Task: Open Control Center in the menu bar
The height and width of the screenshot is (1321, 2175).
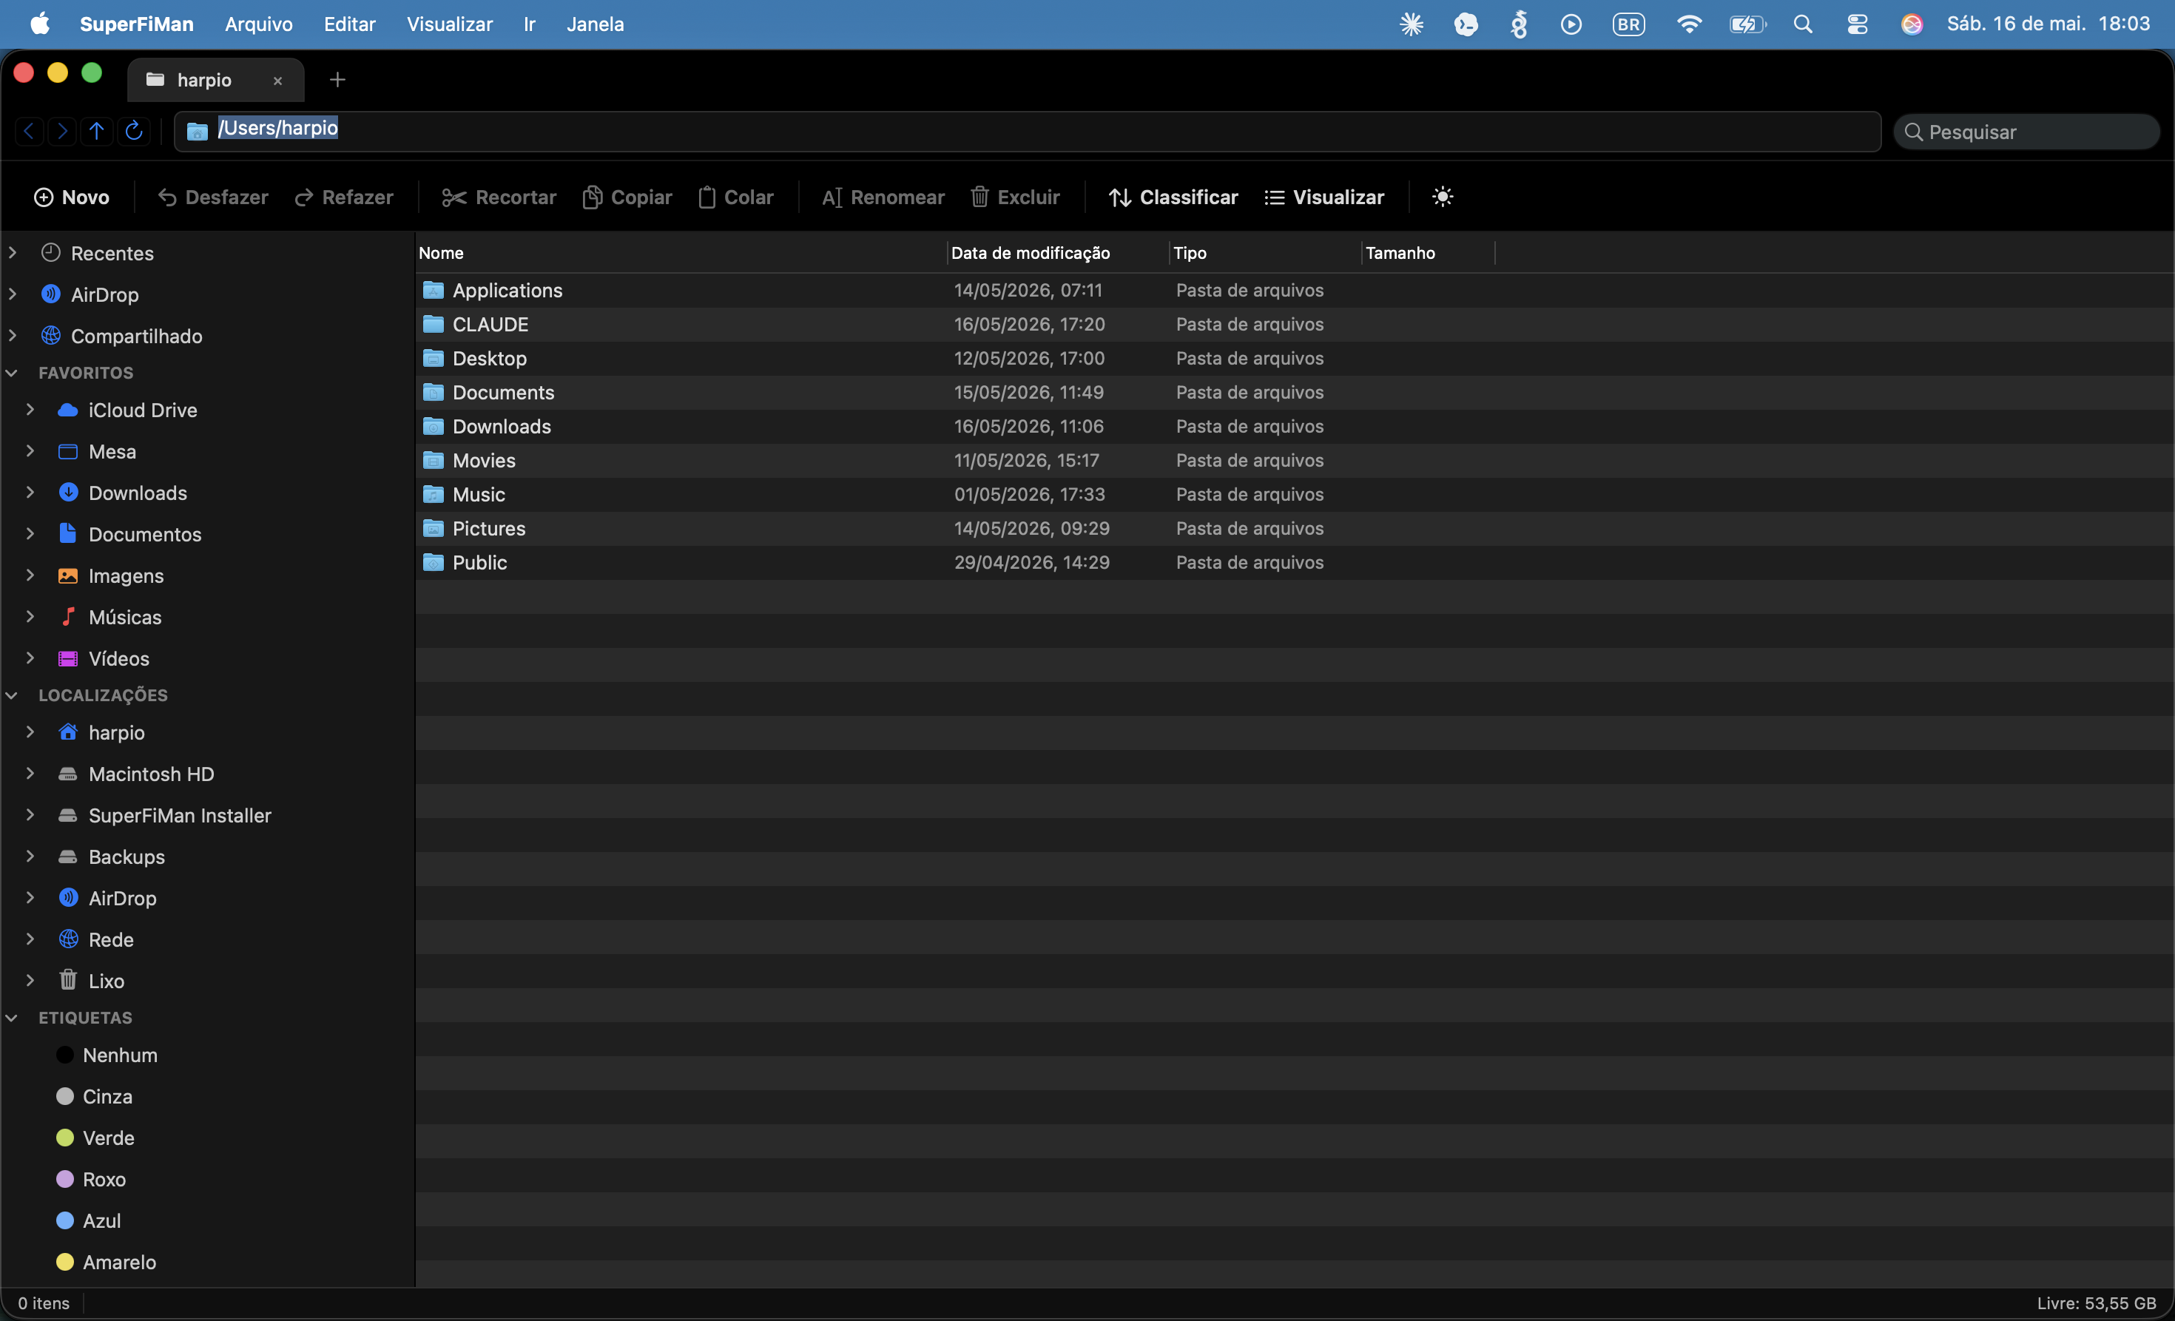Action: pos(1857,24)
